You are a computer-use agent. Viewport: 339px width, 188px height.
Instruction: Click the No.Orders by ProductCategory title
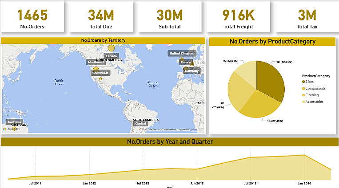point(272,41)
